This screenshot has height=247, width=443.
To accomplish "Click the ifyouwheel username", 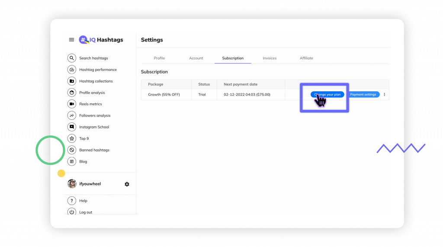I will coord(90,184).
